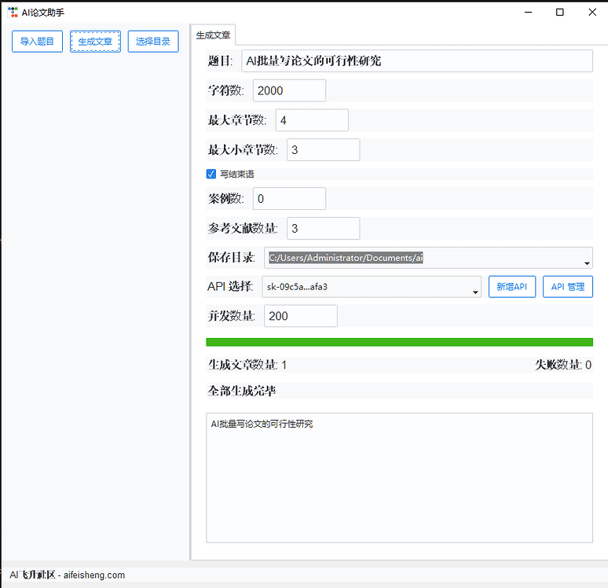Open the 保存目录 dropdown arrow
The width and height of the screenshot is (608, 588).
point(587,263)
